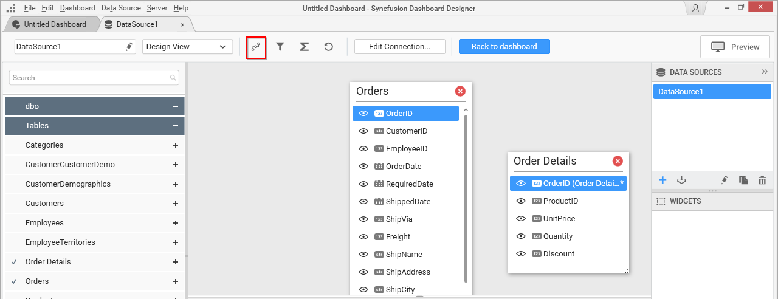The image size is (778, 299).
Task: Open the filter funnel tool
Action: tap(280, 47)
